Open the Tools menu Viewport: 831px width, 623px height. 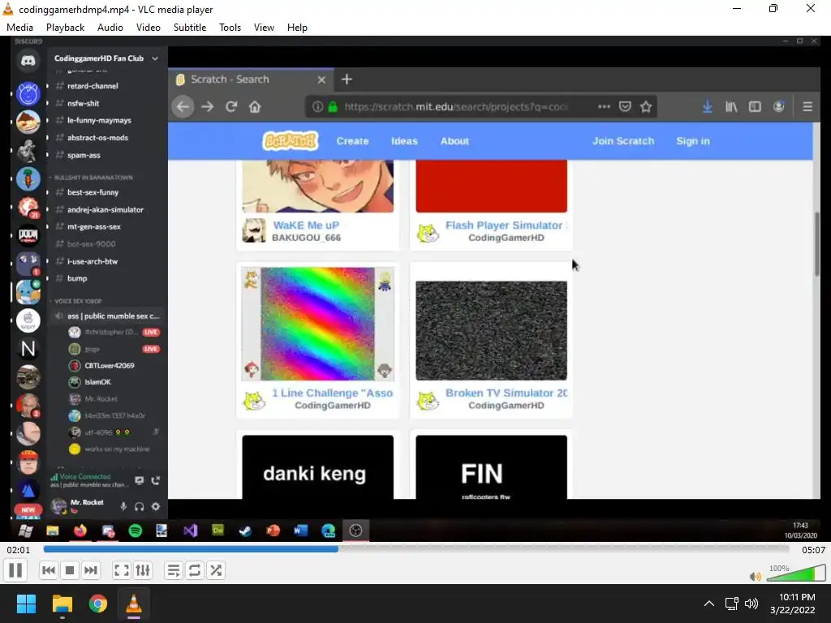pos(230,28)
